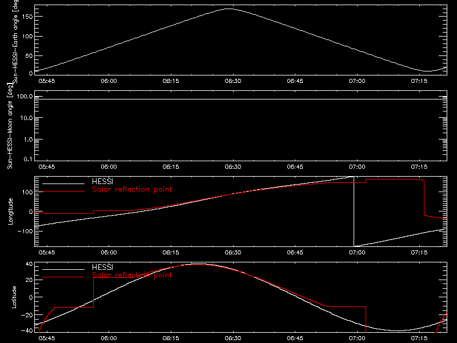This screenshot has width=457, height=343.
Task: Click 06:30 under the Latitude plot
Action: point(233,338)
